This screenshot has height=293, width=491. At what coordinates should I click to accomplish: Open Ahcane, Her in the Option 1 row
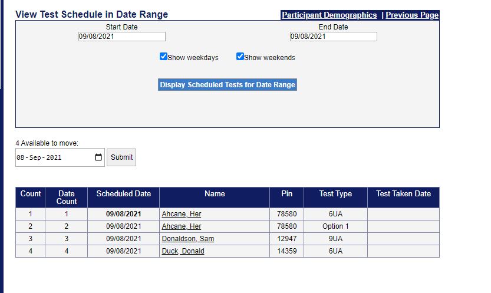pos(182,226)
